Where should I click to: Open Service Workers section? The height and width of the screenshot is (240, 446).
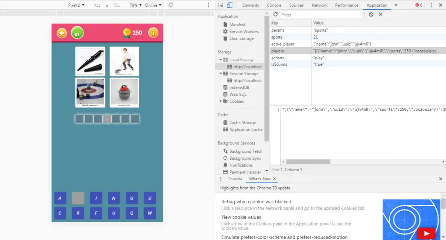244,31
